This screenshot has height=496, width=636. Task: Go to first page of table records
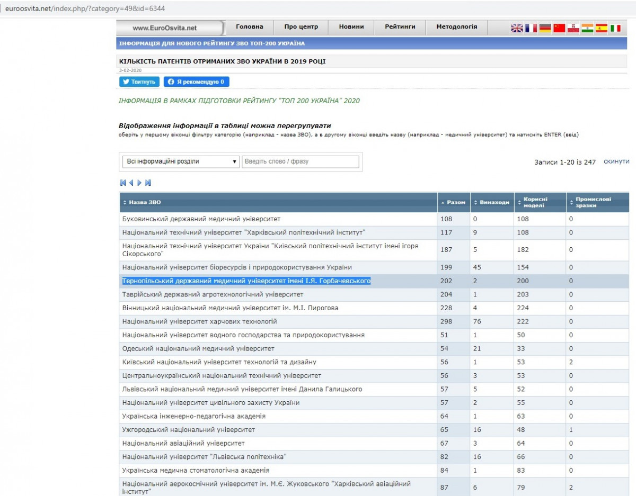123,183
